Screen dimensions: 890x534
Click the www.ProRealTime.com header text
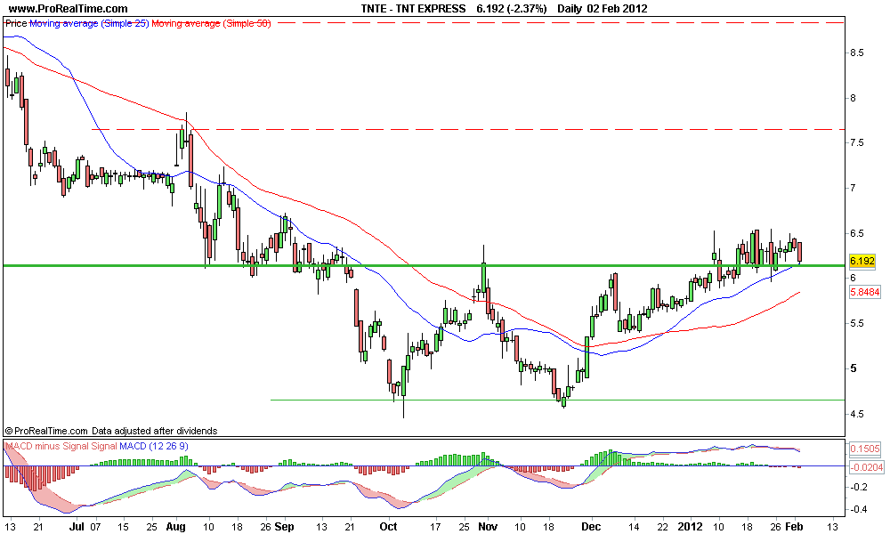point(69,9)
